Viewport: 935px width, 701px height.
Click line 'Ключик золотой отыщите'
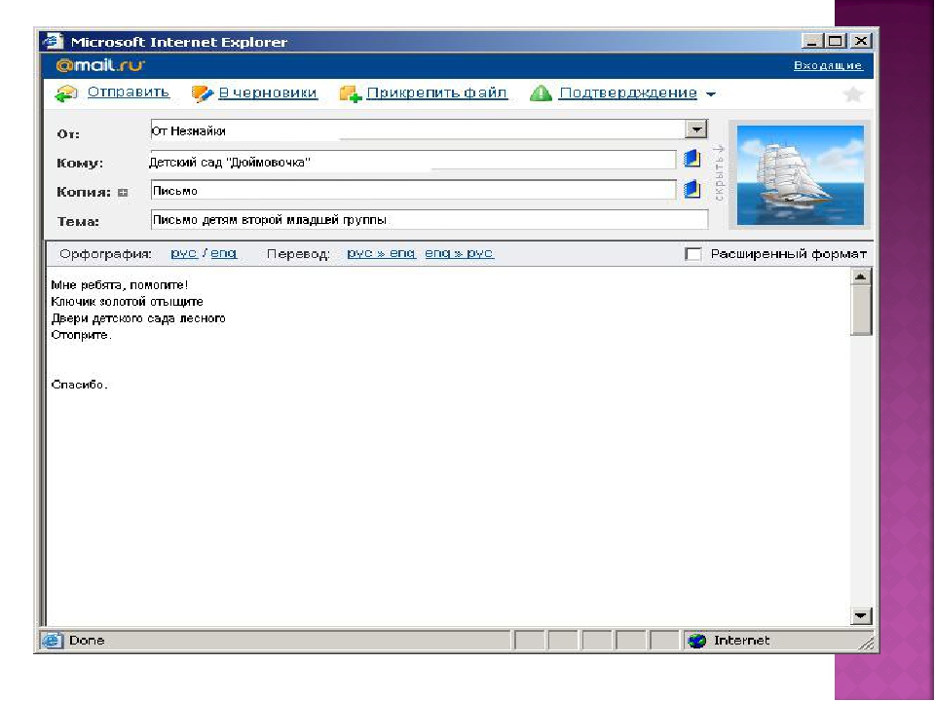coord(127,302)
